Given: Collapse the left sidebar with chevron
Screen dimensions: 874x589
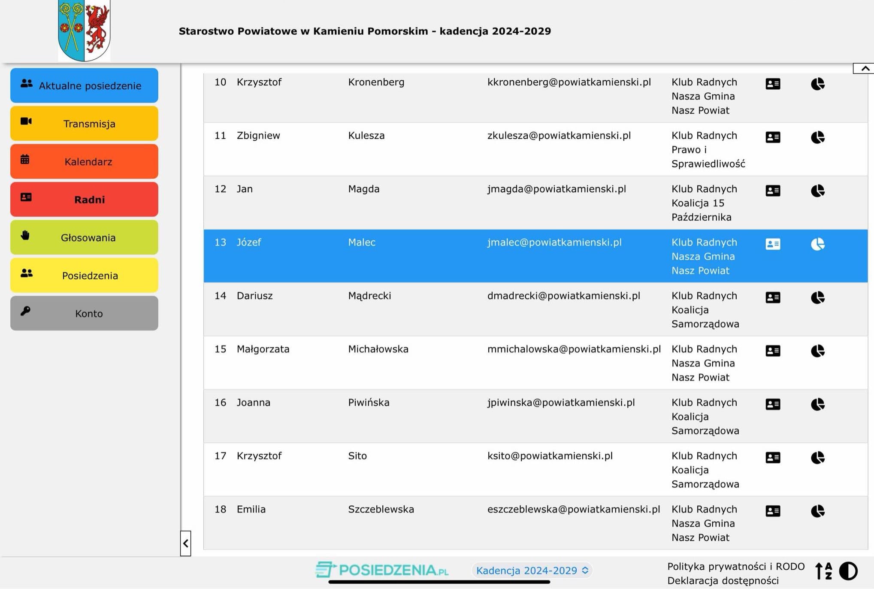Looking at the screenshot, I should pyautogui.click(x=185, y=543).
